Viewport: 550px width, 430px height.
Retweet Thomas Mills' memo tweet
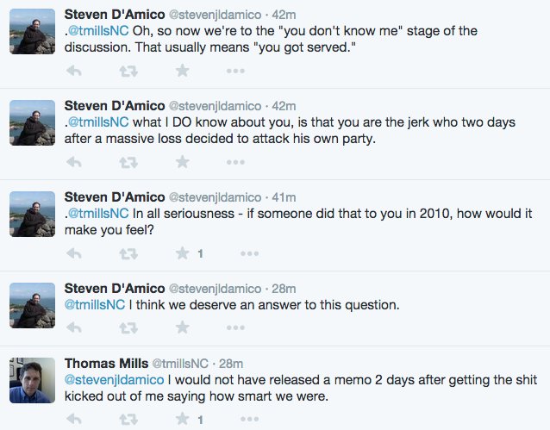[128, 419]
